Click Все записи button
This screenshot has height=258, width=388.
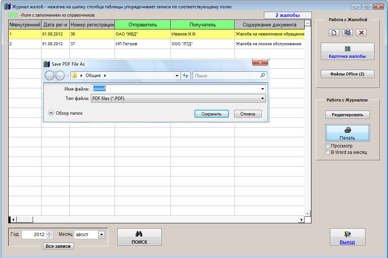pos(58,246)
